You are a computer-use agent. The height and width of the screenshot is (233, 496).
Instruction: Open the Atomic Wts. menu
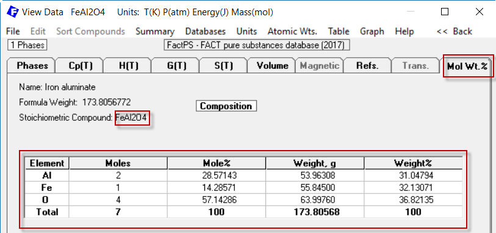pos(292,31)
